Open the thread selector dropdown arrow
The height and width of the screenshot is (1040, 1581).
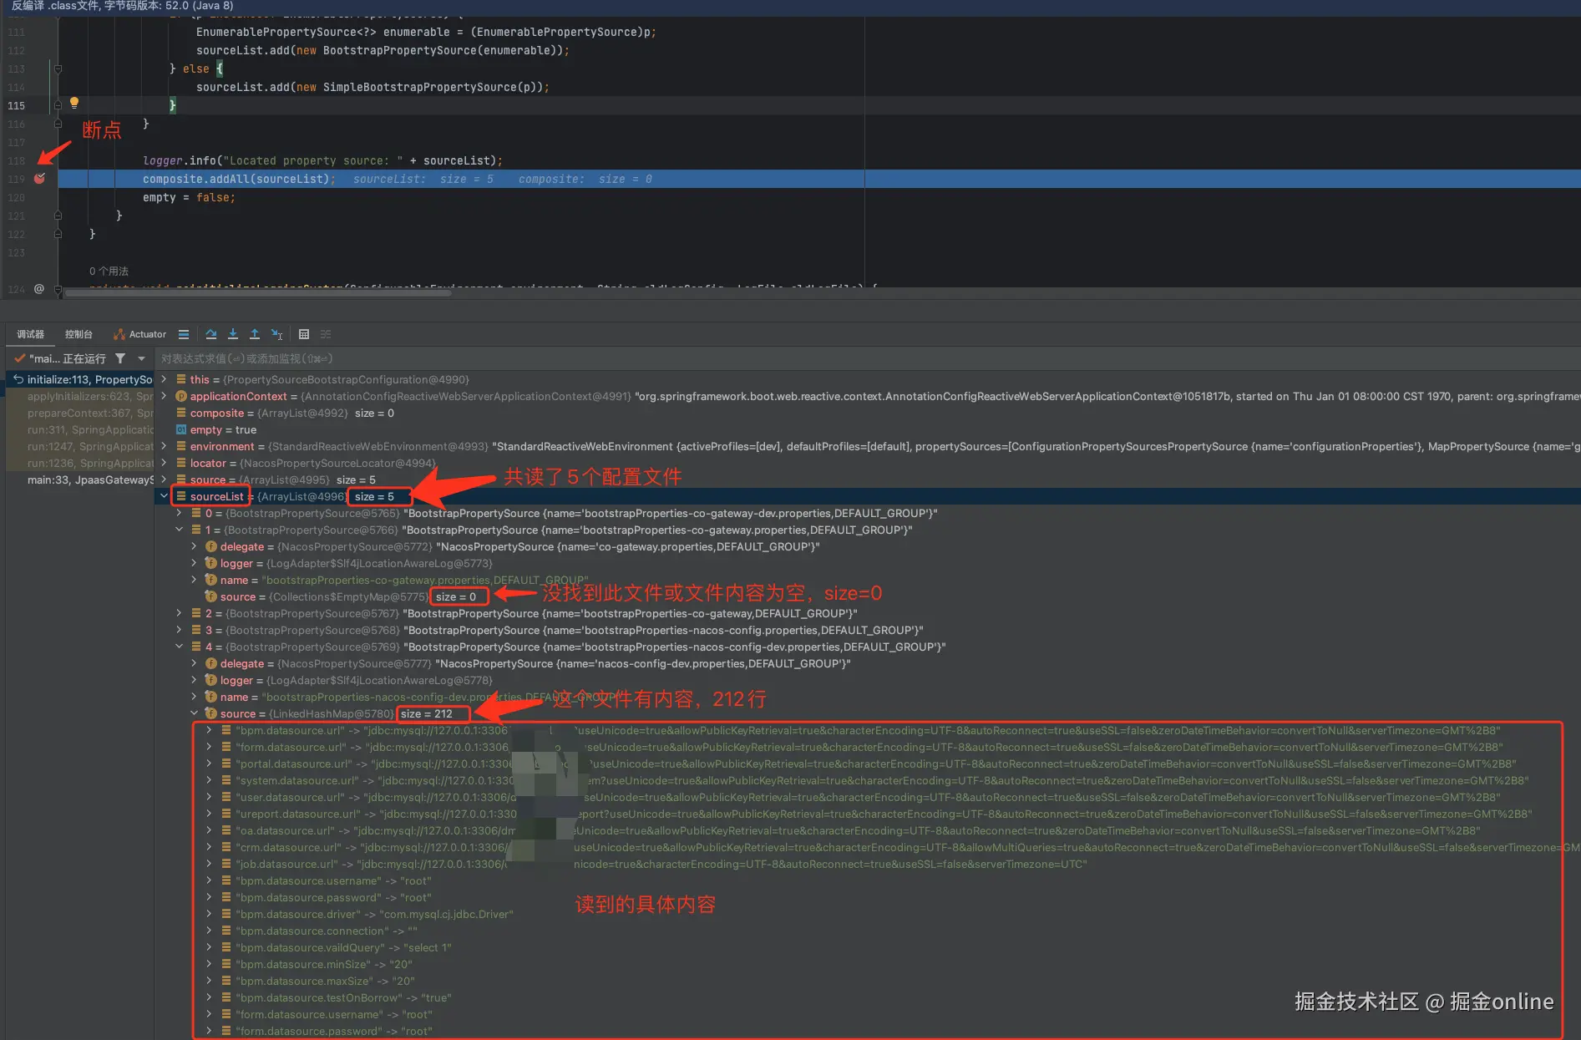[141, 358]
